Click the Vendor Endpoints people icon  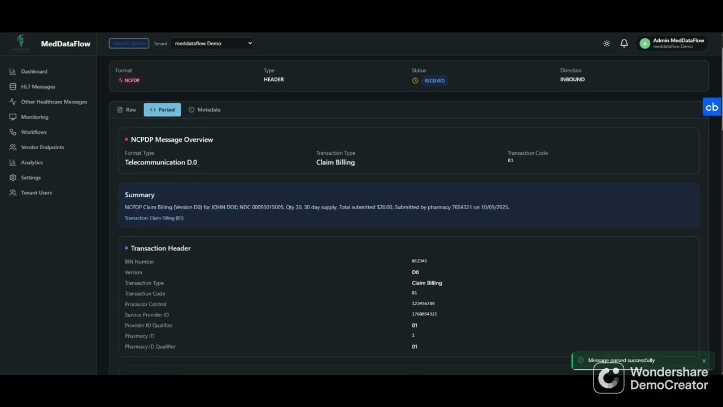[12, 148]
